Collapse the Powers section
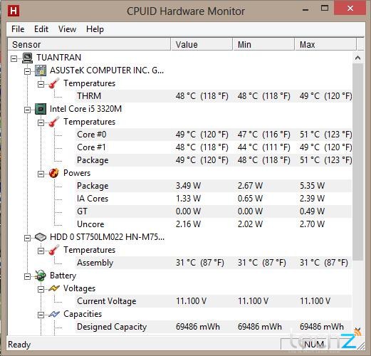Viewport: 371px width, 356px height. click(41, 174)
